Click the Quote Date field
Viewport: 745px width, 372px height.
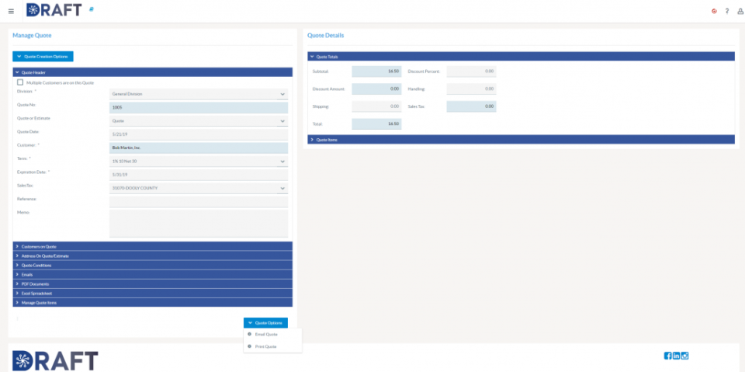click(199, 134)
